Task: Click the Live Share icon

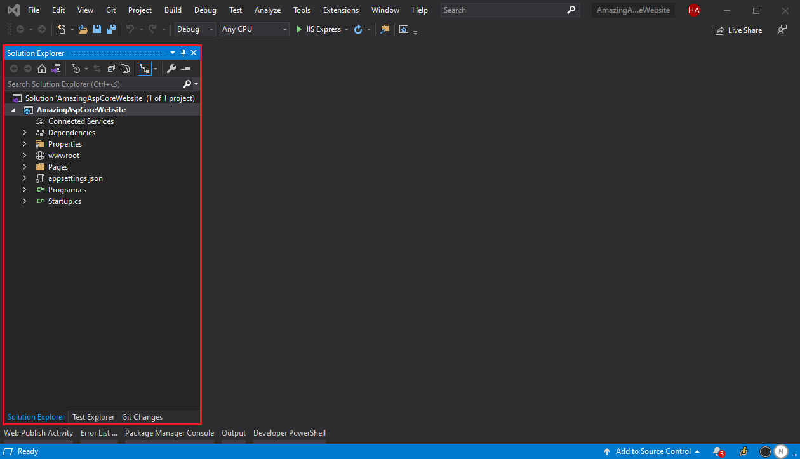Action: tap(719, 30)
